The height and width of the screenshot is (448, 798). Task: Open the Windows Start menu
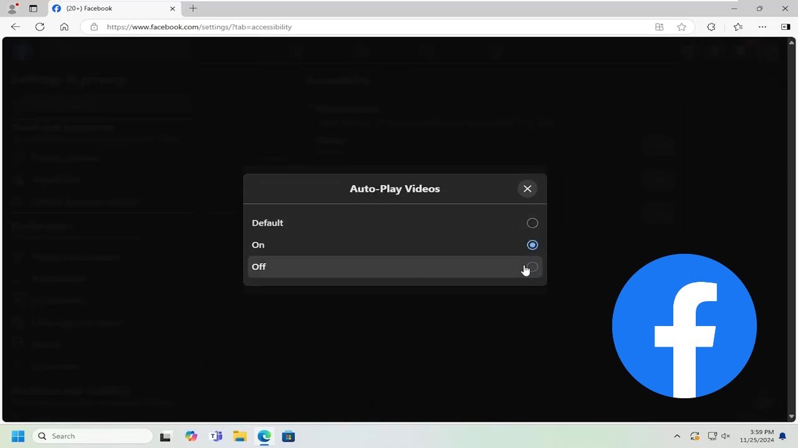point(17,436)
